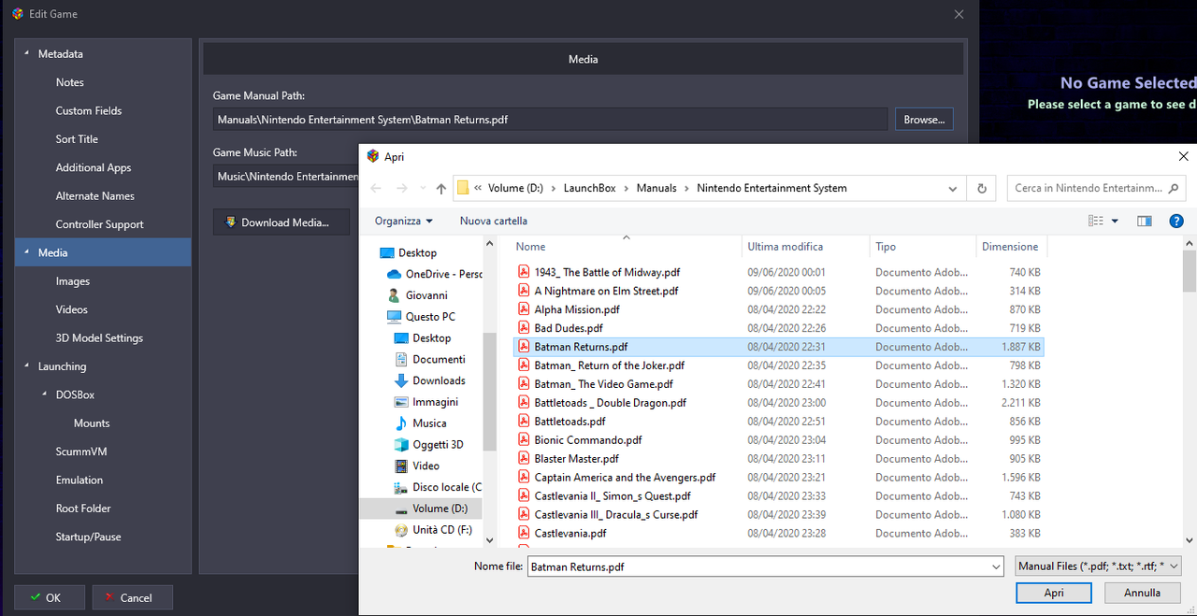Select Captain America and the Avengers.pdf
1197x616 pixels.
click(x=625, y=478)
